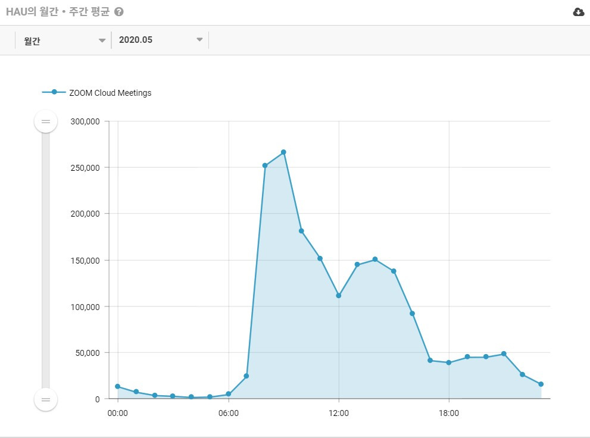Image resolution: width=590 pixels, height=438 pixels.
Task: Click the 14:00 data point
Action: (375, 259)
